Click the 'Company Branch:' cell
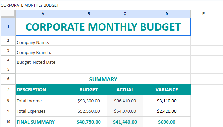The width and height of the screenshot is (223, 127). [x=43, y=51]
